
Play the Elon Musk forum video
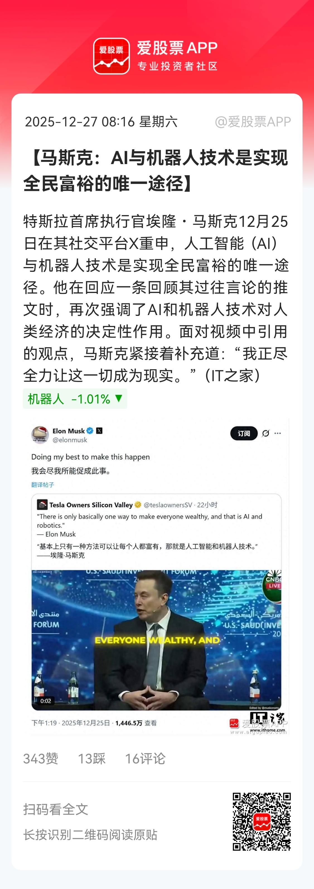(x=156, y=640)
